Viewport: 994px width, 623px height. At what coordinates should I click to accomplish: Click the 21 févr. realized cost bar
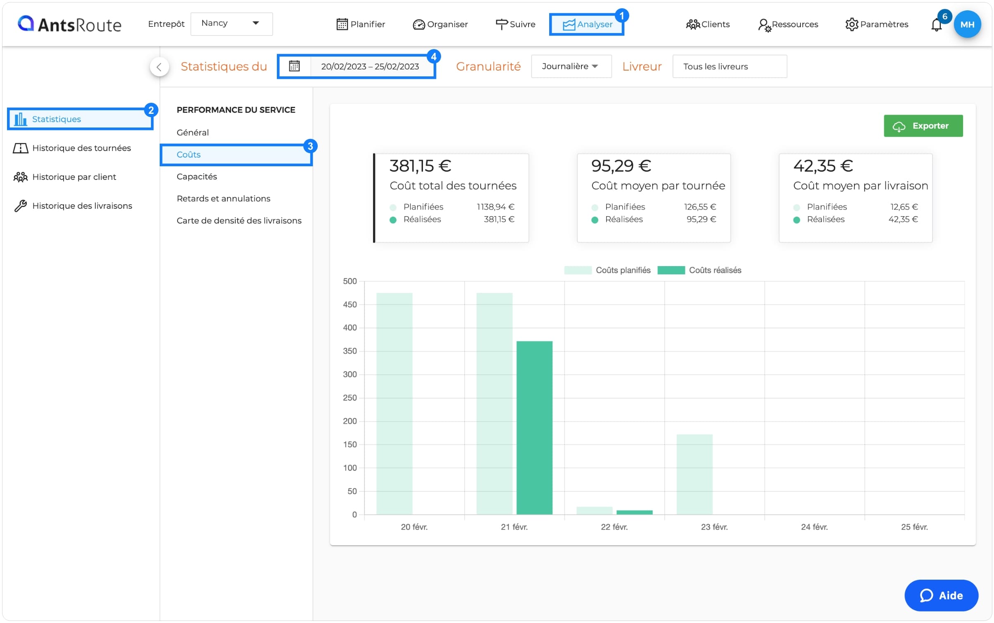534,427
